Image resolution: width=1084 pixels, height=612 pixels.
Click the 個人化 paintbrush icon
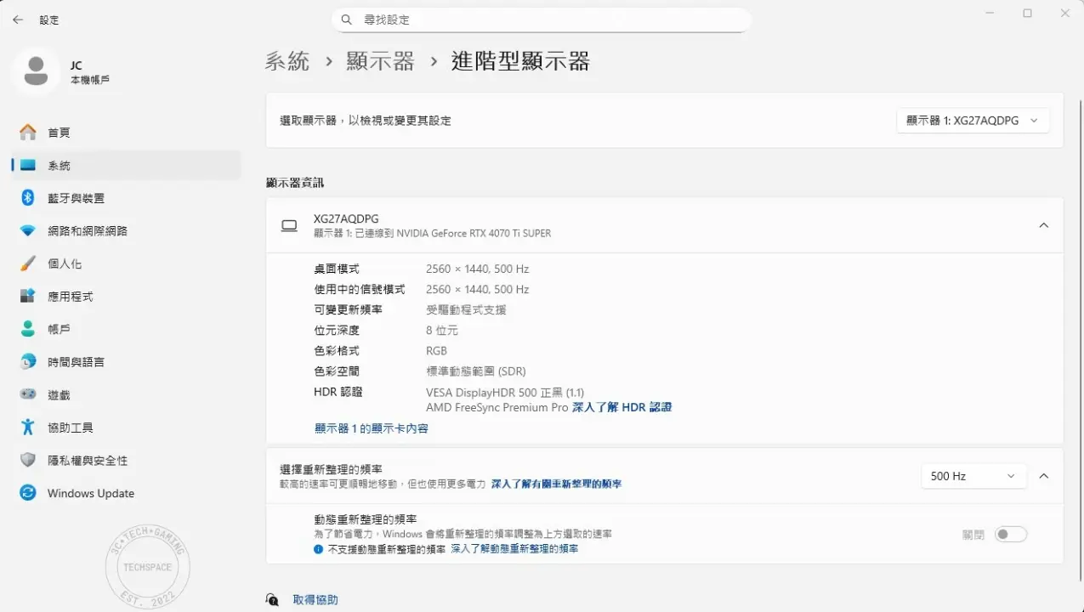click(28, 263)
